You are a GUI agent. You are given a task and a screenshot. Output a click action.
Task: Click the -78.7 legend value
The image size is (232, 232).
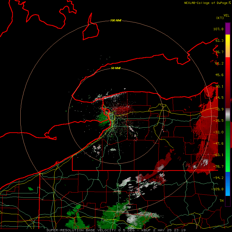pyautogui.click(x=218, y=167)
